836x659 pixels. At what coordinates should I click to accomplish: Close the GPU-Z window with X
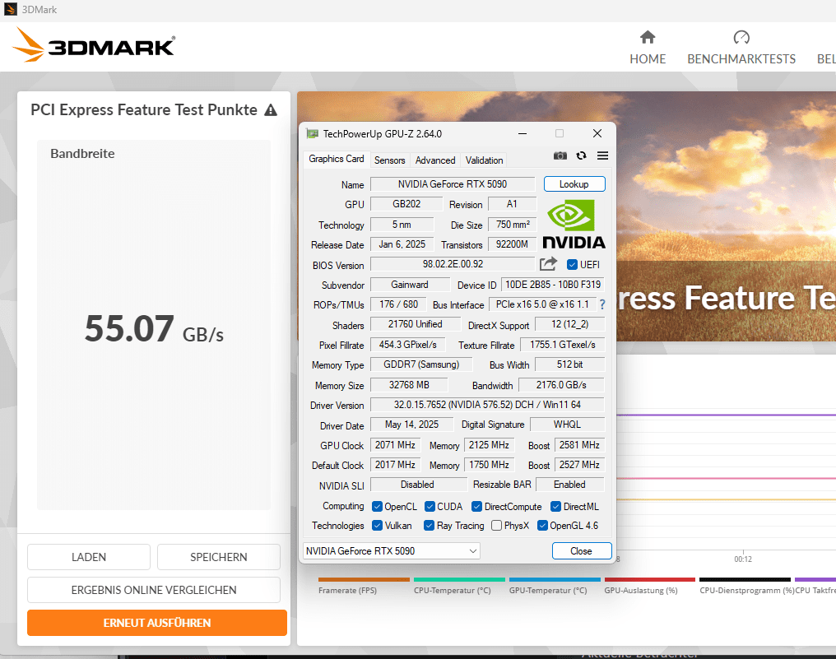click(x=597, y=133)
